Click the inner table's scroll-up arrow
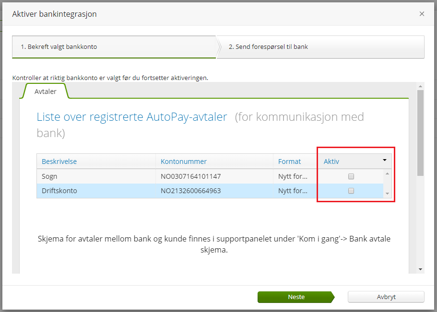Viewport: 437px width, 312px height. click(x=388, y=173)
